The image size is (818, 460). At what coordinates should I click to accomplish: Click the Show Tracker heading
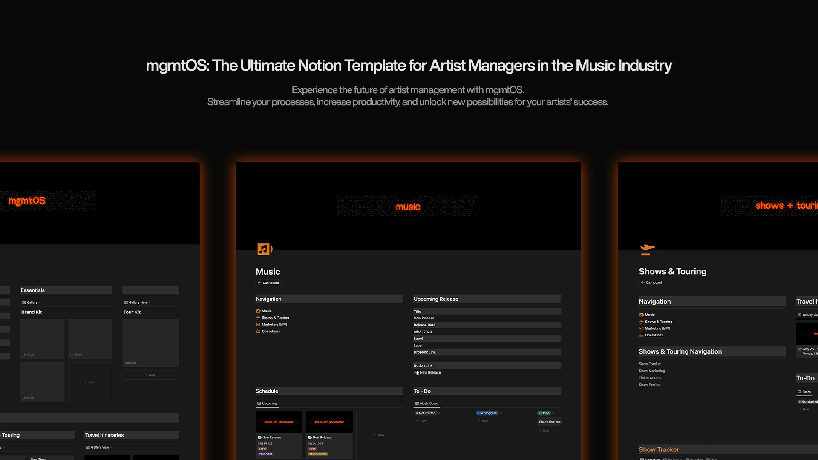tap(659, 449)
